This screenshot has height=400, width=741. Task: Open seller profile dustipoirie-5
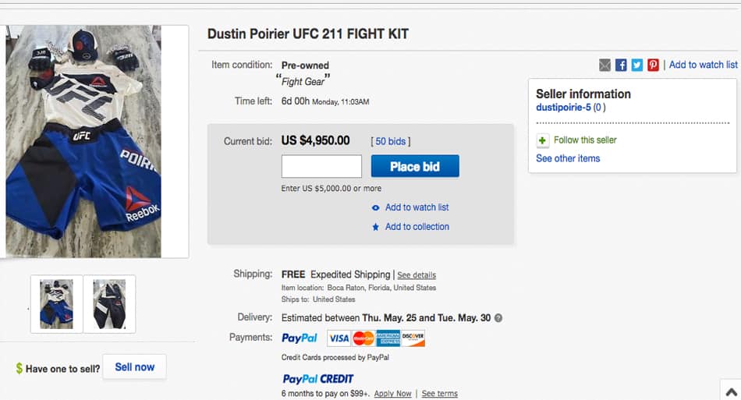[563, 107]
